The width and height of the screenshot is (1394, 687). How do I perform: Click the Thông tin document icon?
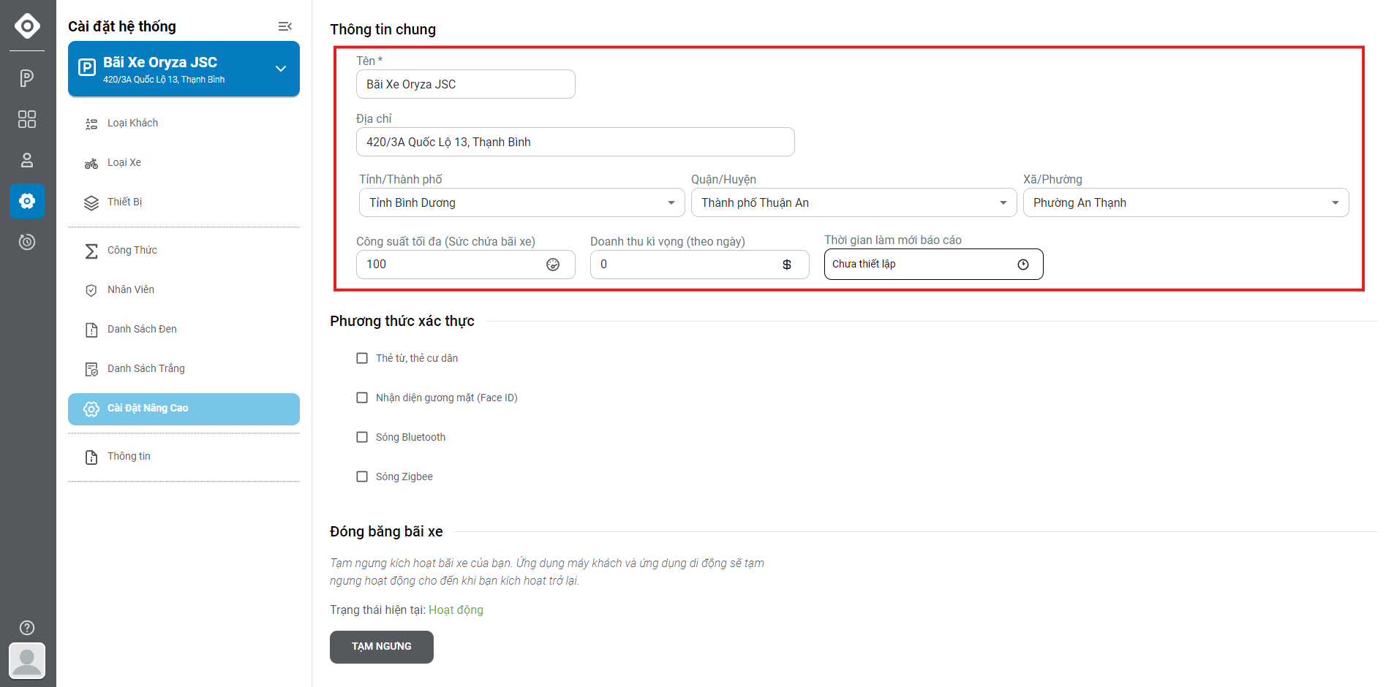(91, 458)
